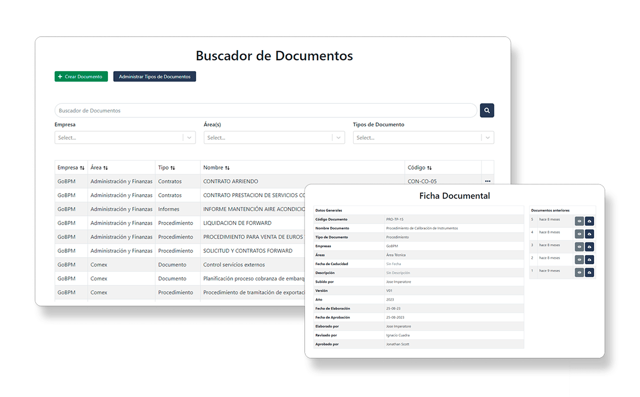
Task: Download previous document version 5
Action: point(589,221)
